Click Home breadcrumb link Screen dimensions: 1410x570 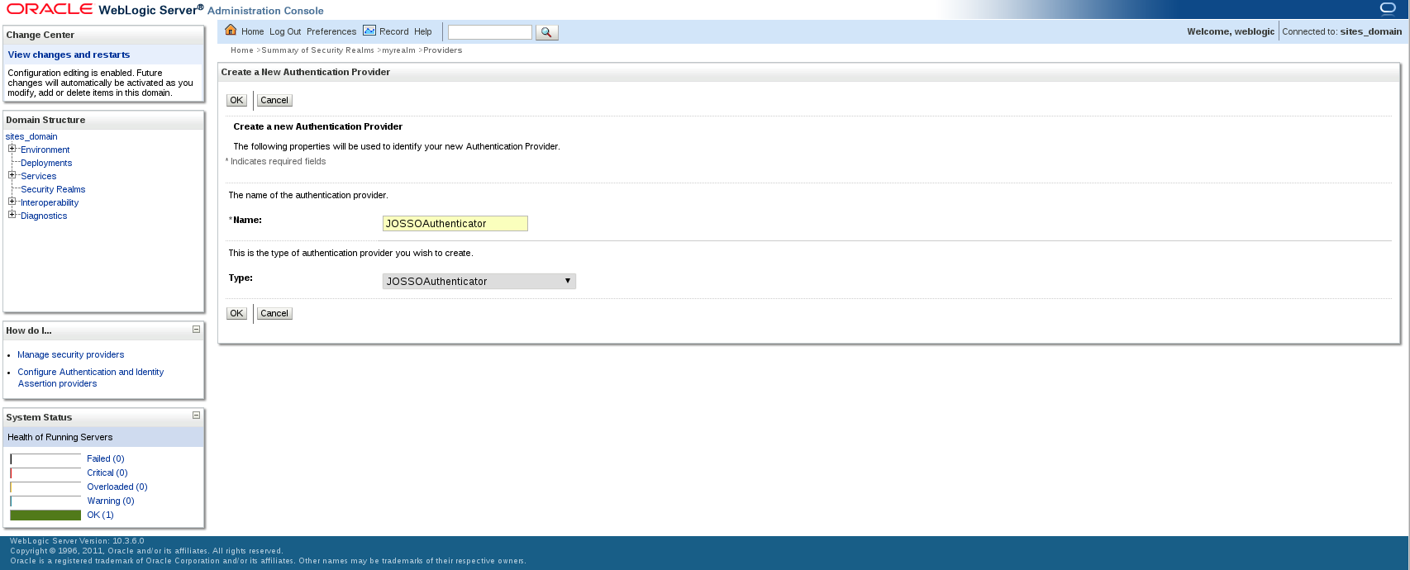242,50
